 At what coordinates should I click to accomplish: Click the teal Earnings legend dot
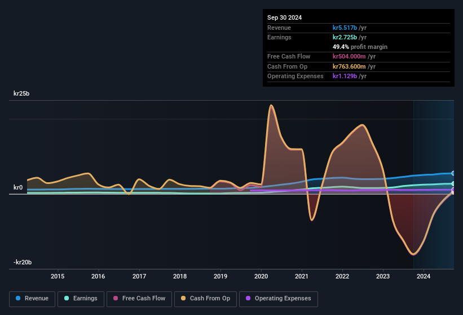click(67, 299)
